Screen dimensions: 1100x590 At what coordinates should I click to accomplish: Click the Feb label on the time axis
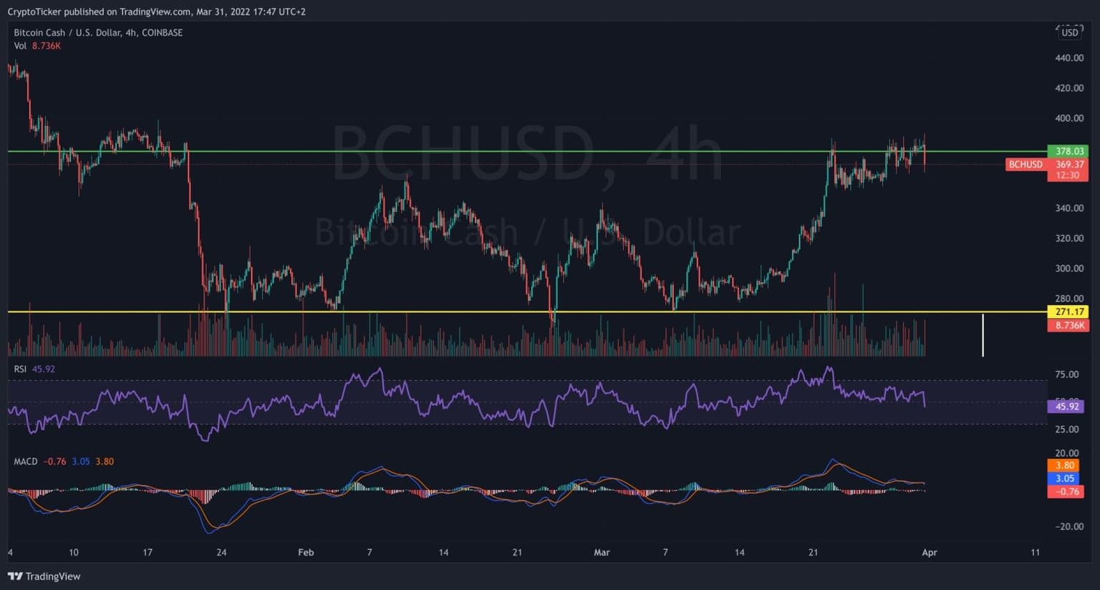click(x=306, y=552)
